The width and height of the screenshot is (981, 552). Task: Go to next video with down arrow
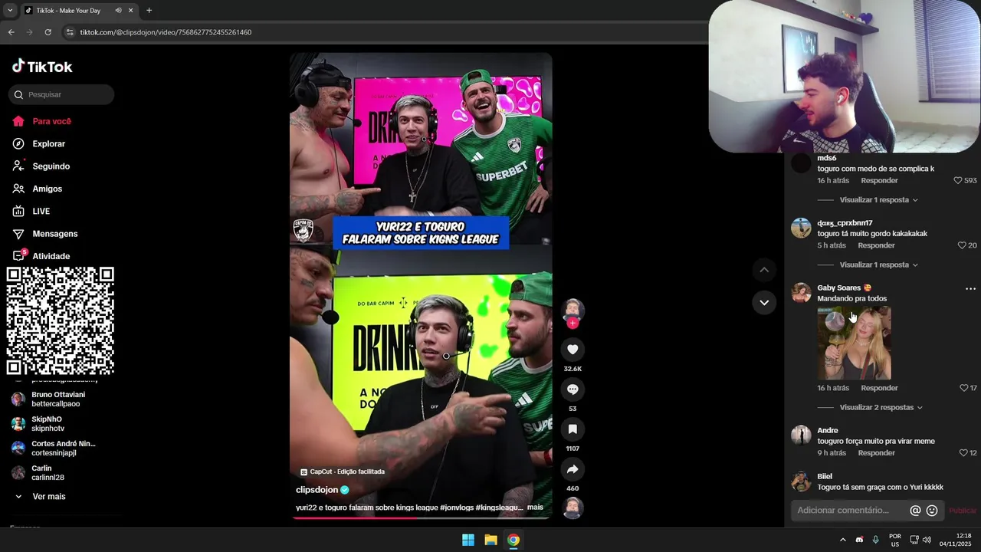(764, 303)
